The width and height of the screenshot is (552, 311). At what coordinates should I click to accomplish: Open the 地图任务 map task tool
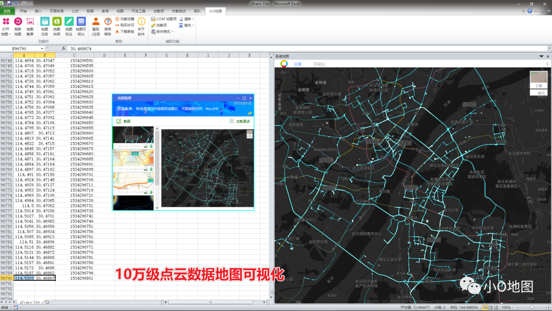click(x=44, y=27)
